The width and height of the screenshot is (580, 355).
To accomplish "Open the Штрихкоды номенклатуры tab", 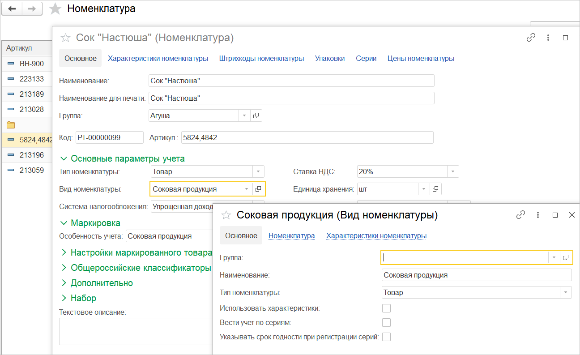I will tap(261, 58).
